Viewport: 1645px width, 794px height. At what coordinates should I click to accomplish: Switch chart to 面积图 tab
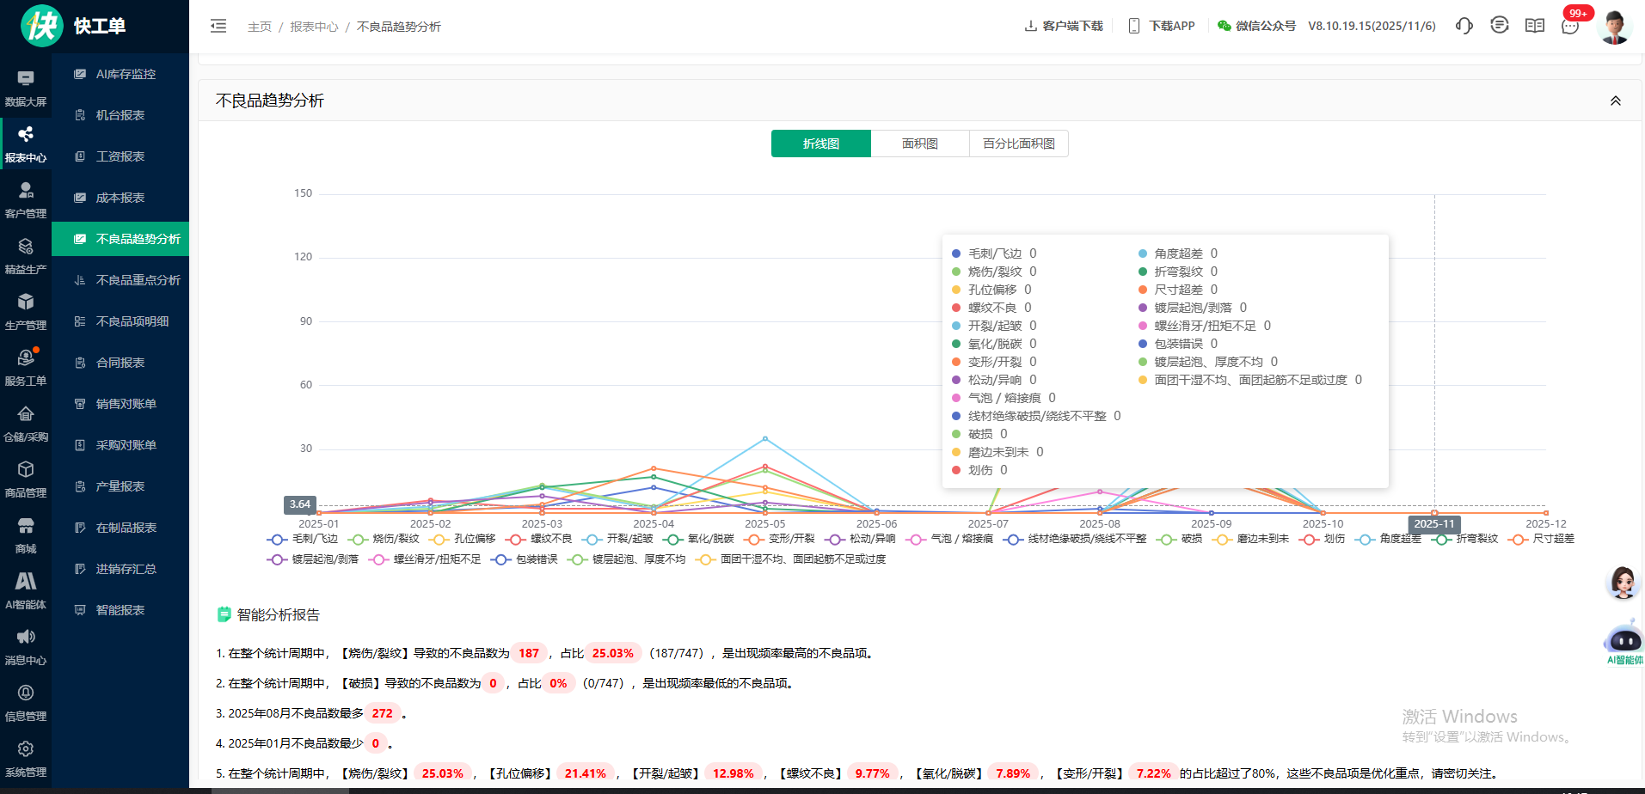[x=919, y=144]
